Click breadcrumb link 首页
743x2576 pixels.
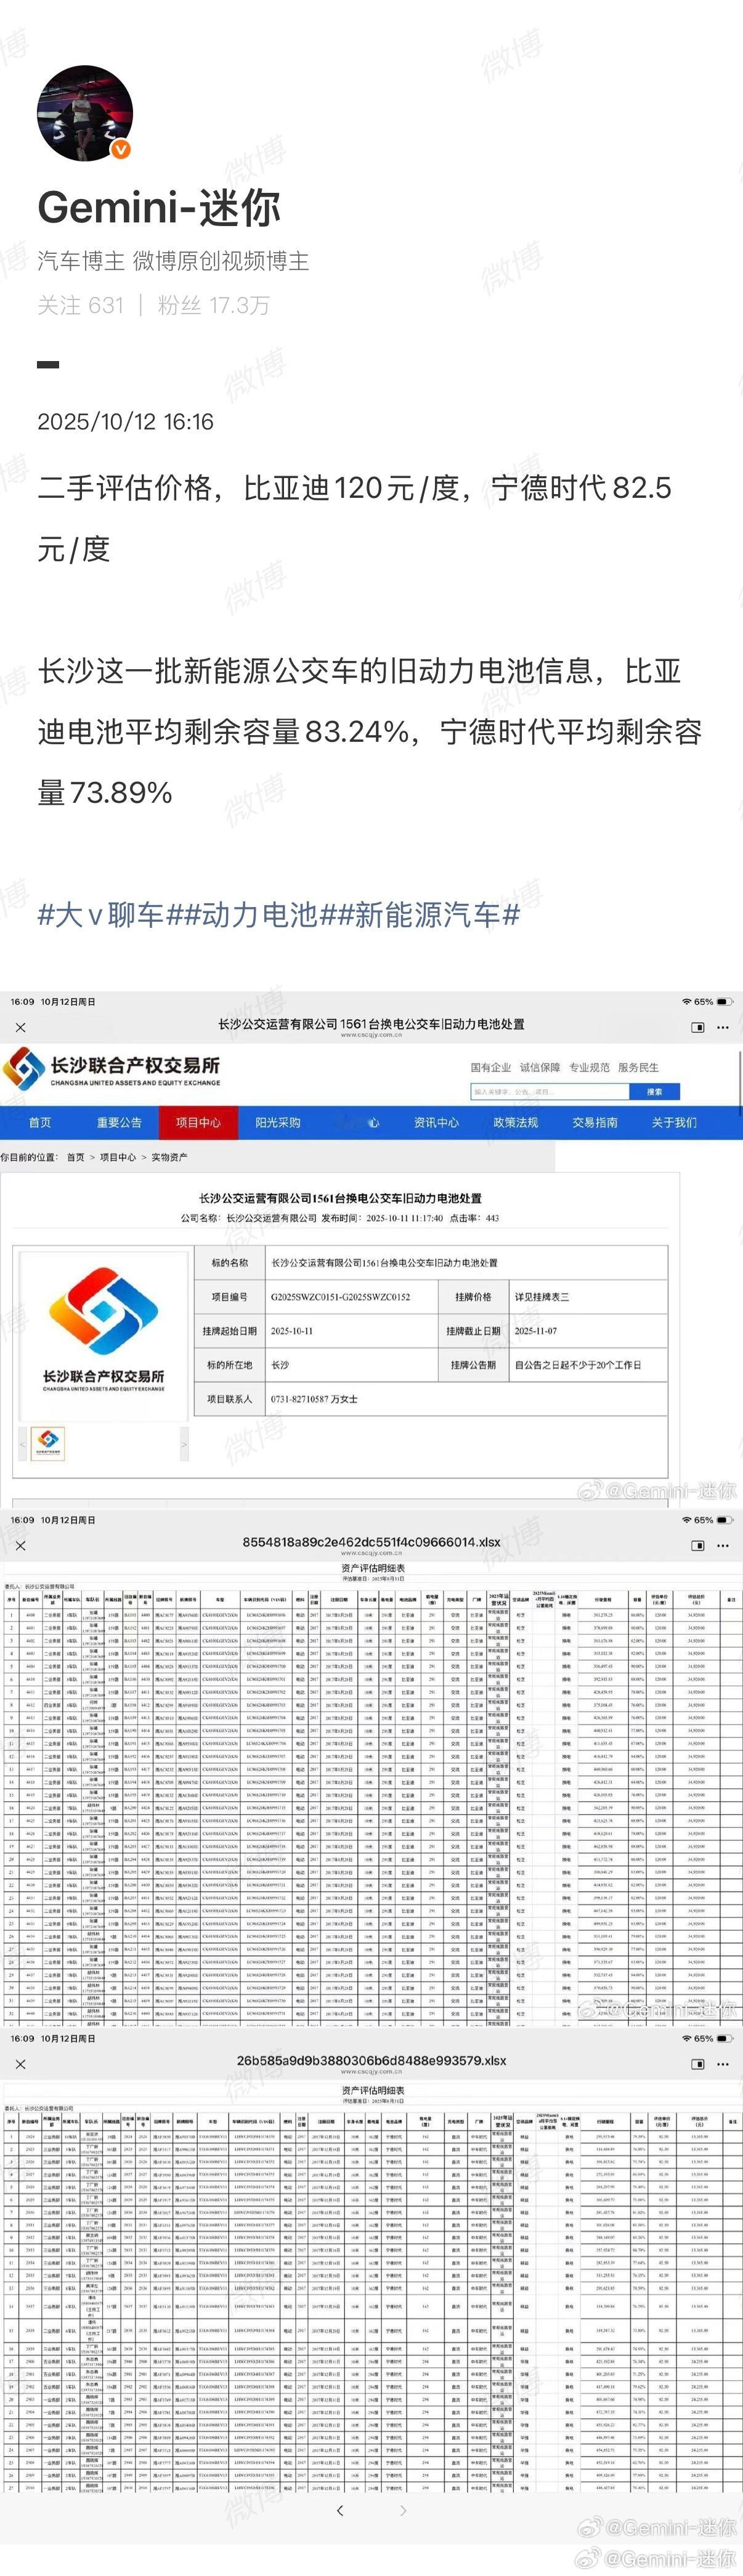tap(76, 1157)
